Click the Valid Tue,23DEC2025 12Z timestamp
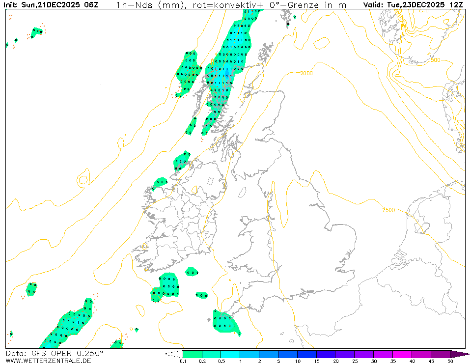The height and width of the screenshot is (364, 471). [414, 5]
